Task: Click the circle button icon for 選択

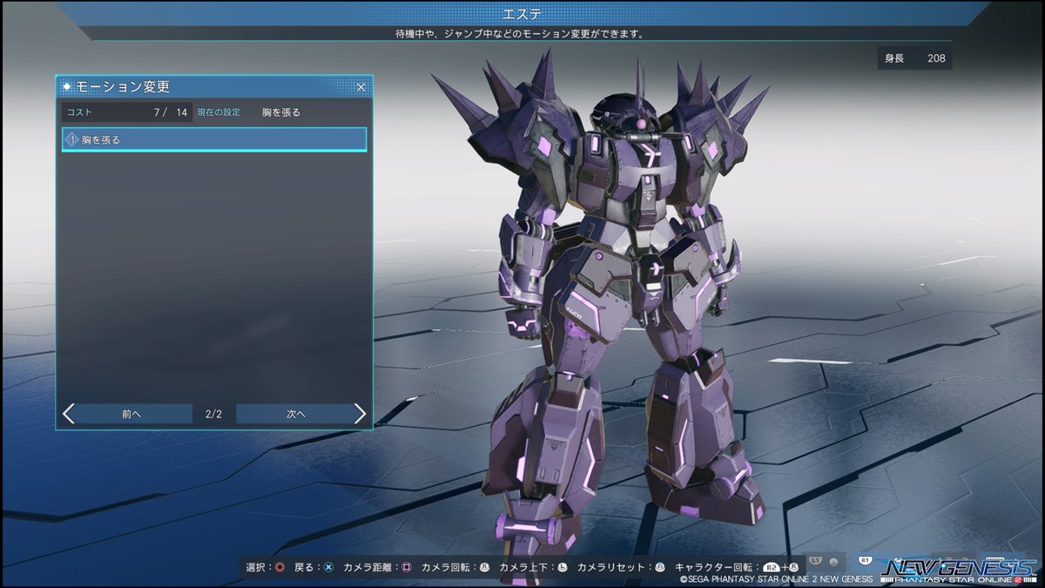Action: tap(280, 567)
